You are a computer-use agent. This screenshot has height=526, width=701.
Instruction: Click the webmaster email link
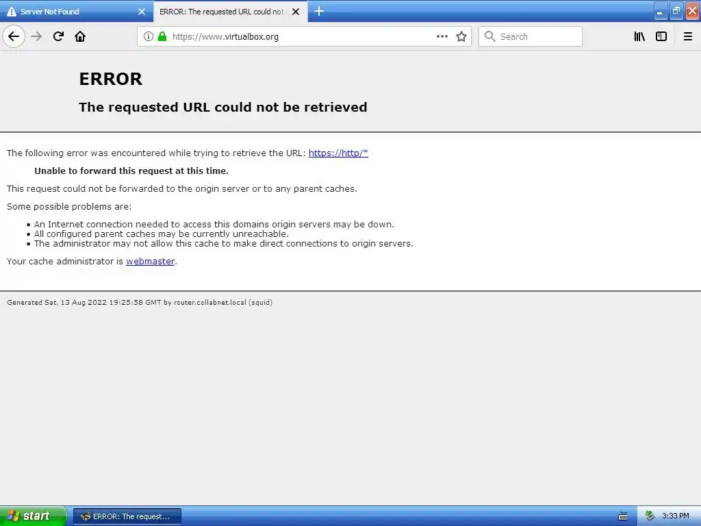pos(150,261)
